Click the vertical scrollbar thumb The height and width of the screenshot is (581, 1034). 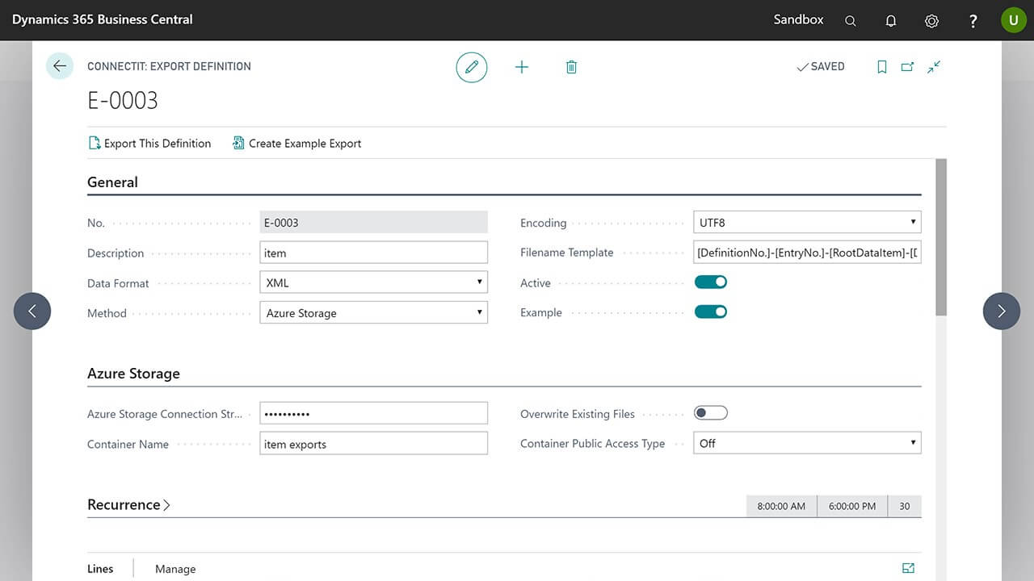click(941, 237)
